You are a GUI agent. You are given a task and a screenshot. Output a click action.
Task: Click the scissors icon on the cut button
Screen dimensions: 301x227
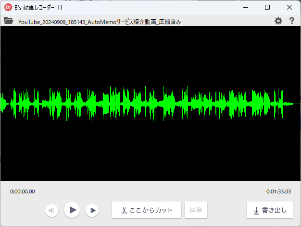point(124,211)
